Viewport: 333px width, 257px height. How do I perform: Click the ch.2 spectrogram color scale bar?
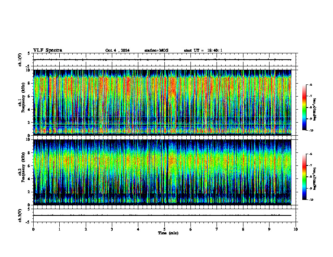coord(304,177)
